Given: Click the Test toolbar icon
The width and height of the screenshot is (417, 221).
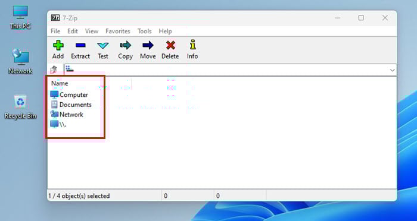Looking at the screenshot, I should click(102, 46).
